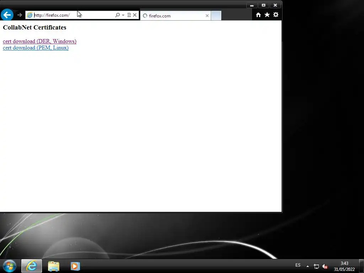This screenshot has width=364, height=273.
Task: Click the muted volume tray icon
Action: pos(325,266)
